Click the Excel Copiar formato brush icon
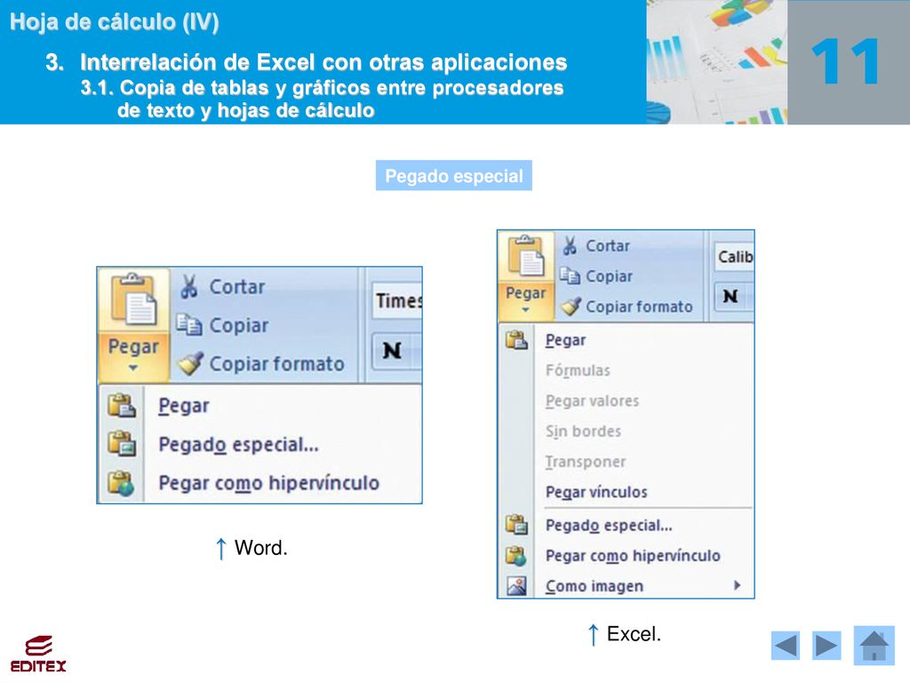The image size is (910, 683). [x=571, y=306]
